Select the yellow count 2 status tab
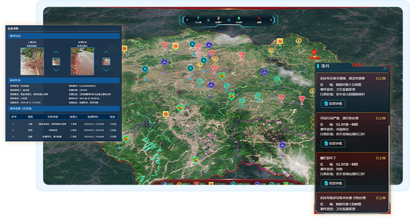Image resolution: width=410 pixels, height=220 pixels. [218, 20]
